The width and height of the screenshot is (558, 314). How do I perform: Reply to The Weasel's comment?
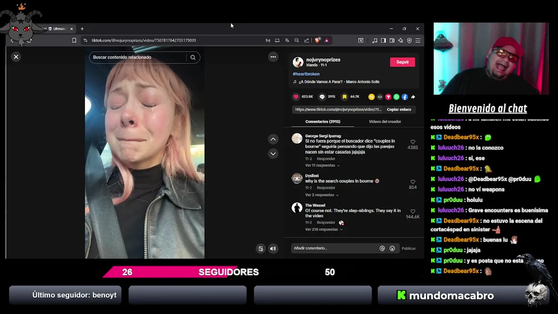tap(326, 222)
